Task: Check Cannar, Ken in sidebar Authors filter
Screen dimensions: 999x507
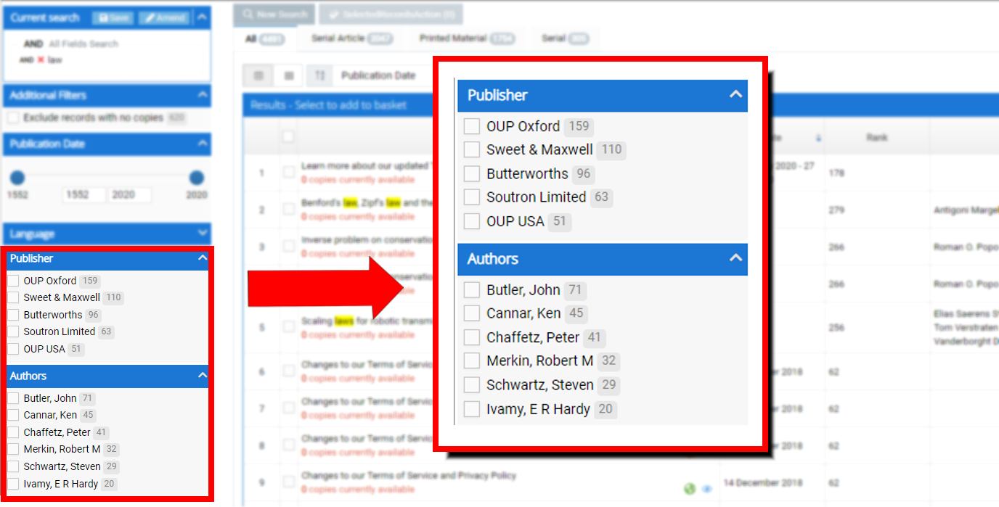Action: (14, 415)
